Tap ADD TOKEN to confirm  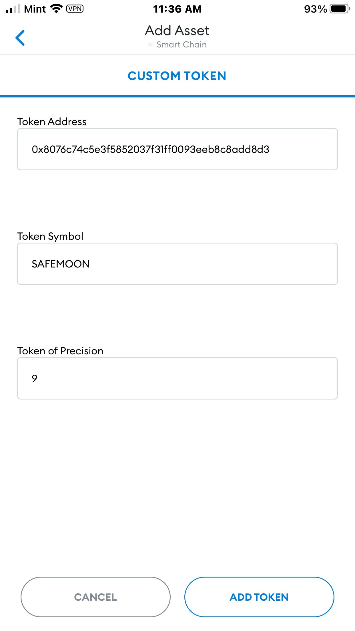(x=259, y=597)
